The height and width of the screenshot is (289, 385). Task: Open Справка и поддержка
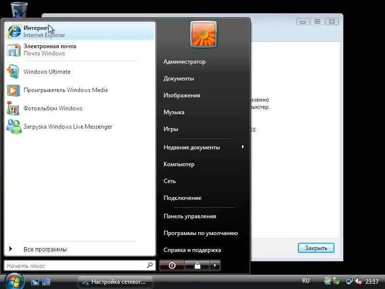pos(192,250)
